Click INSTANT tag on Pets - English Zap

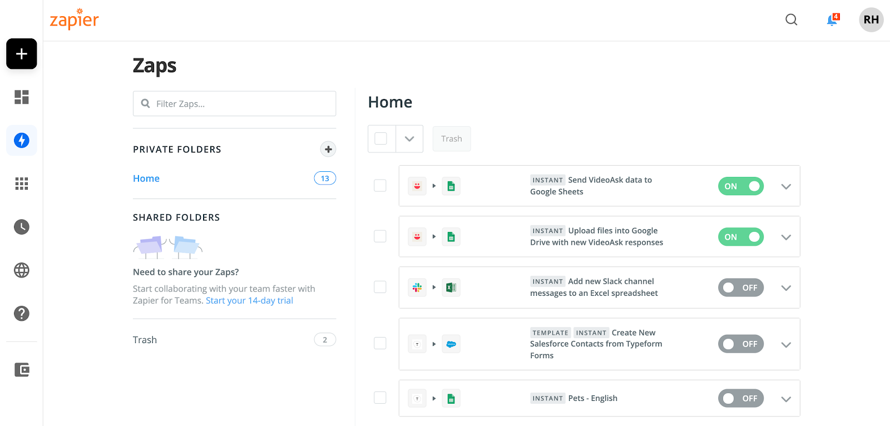point(548,398)
